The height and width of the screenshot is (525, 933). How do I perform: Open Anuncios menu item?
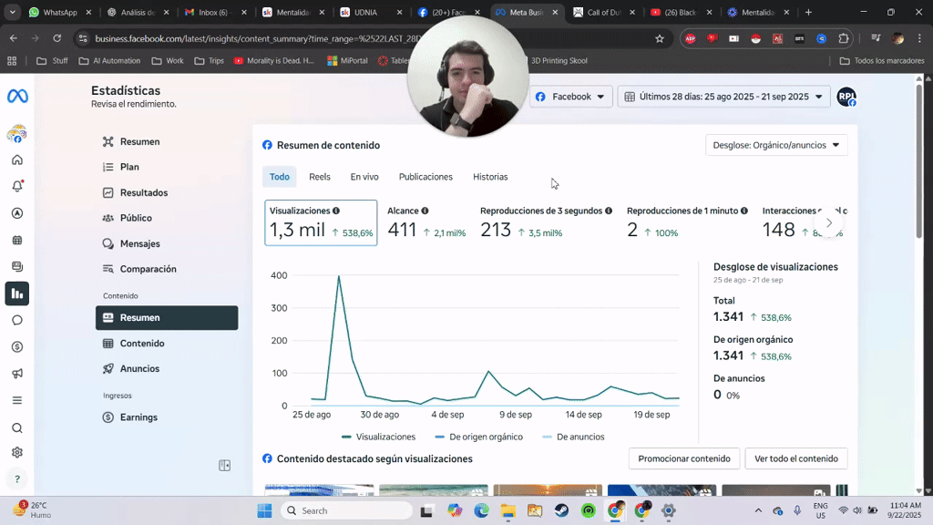tap(167, 369)
